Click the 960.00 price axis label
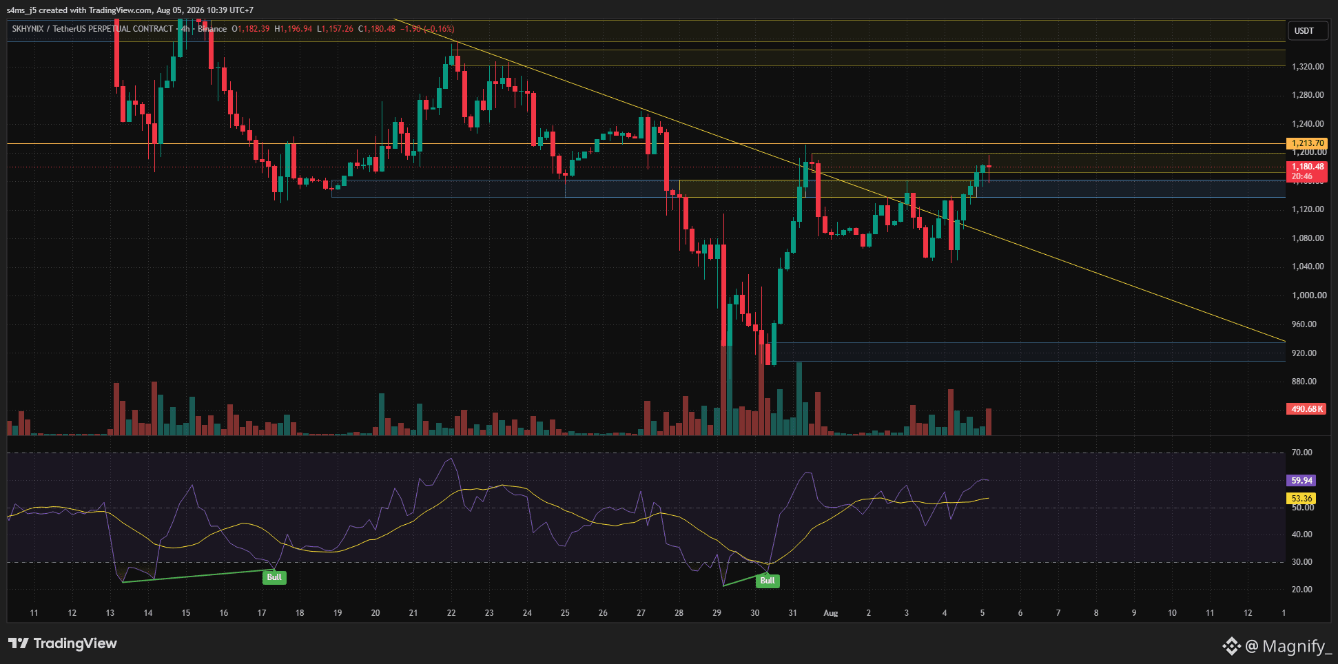The width and height of the screenshot is (1338, 664). [1304, 324]
